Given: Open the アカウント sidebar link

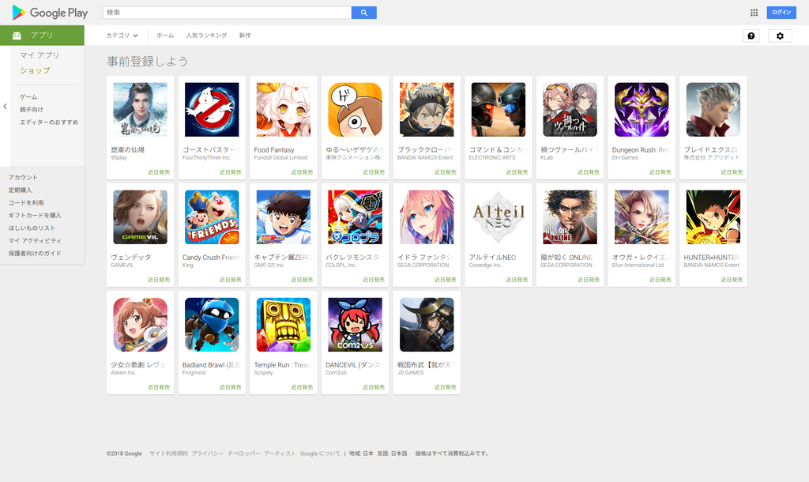Looking at the screenshot, I should coord(23,178).
